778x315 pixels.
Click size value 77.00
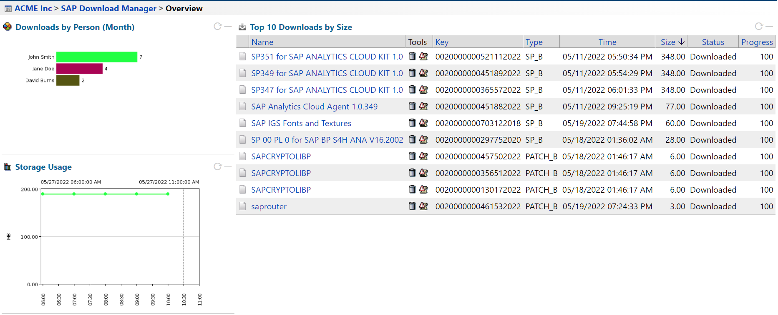675,107
